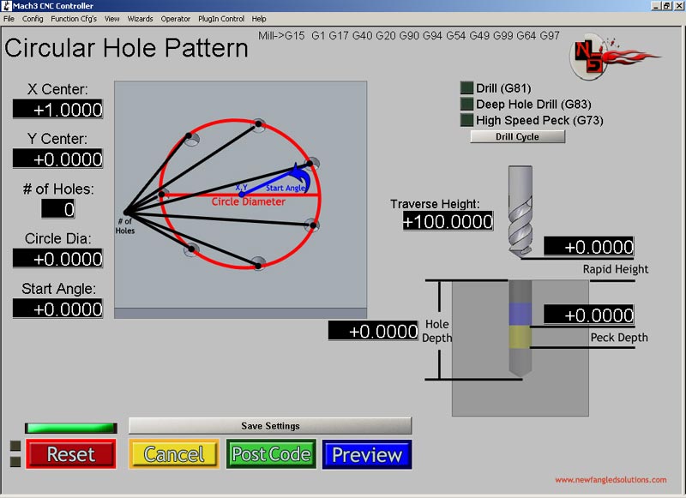686x498 pixels.
Task: Click the upper small LED beside Reset
Action: 15,446
